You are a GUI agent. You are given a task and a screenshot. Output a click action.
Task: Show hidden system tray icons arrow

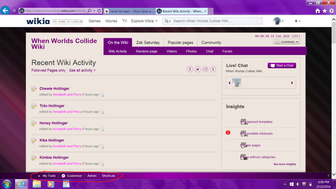coord(285,184)
